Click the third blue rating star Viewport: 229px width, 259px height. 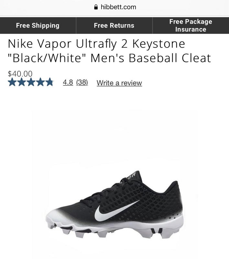(x=31, y=82)
